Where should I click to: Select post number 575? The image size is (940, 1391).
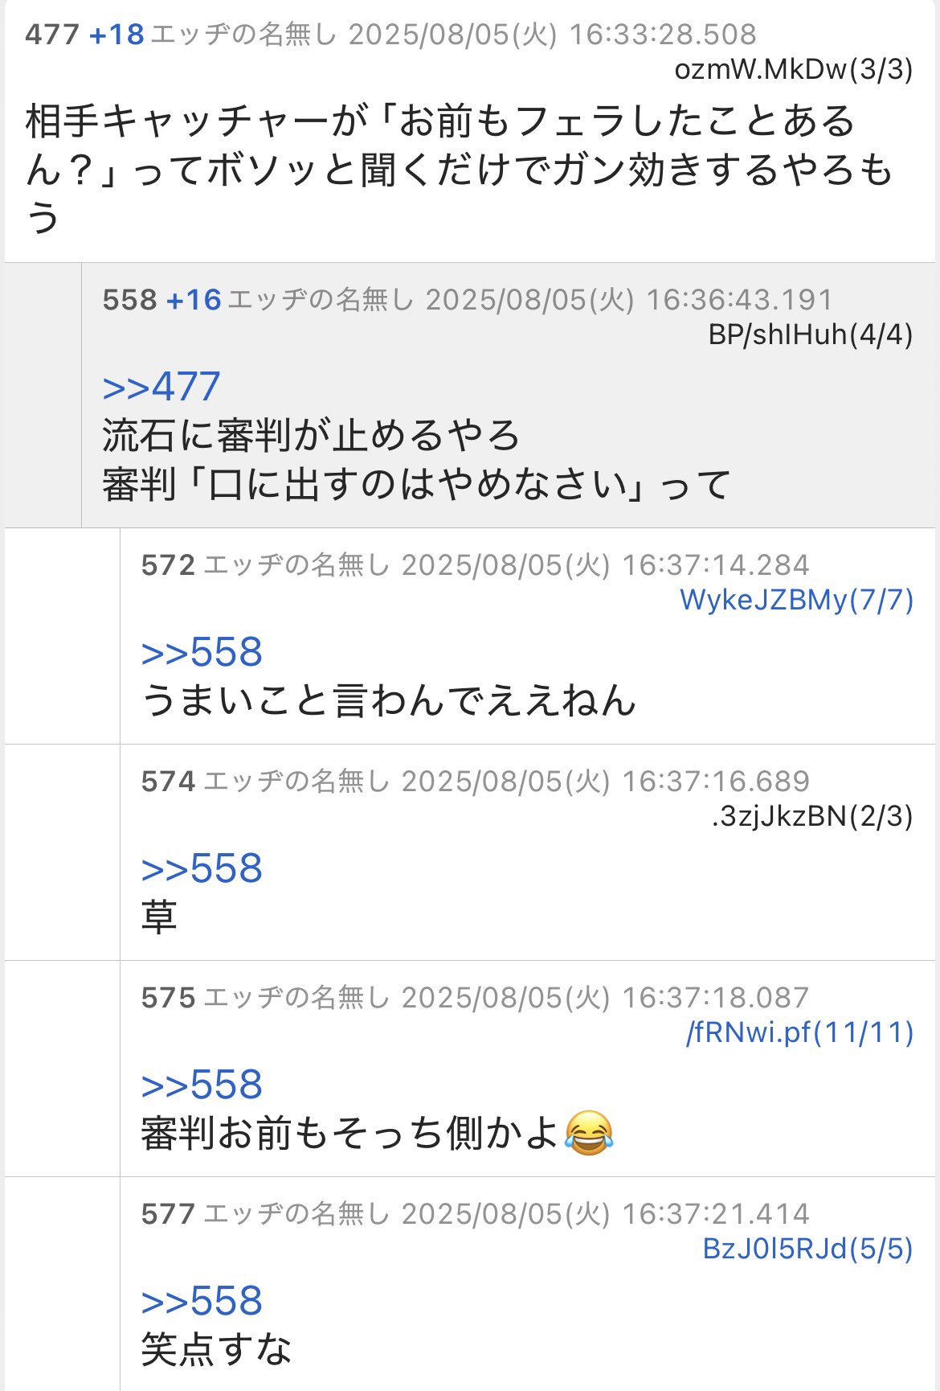pyautogui.click(x=168, y=998)
